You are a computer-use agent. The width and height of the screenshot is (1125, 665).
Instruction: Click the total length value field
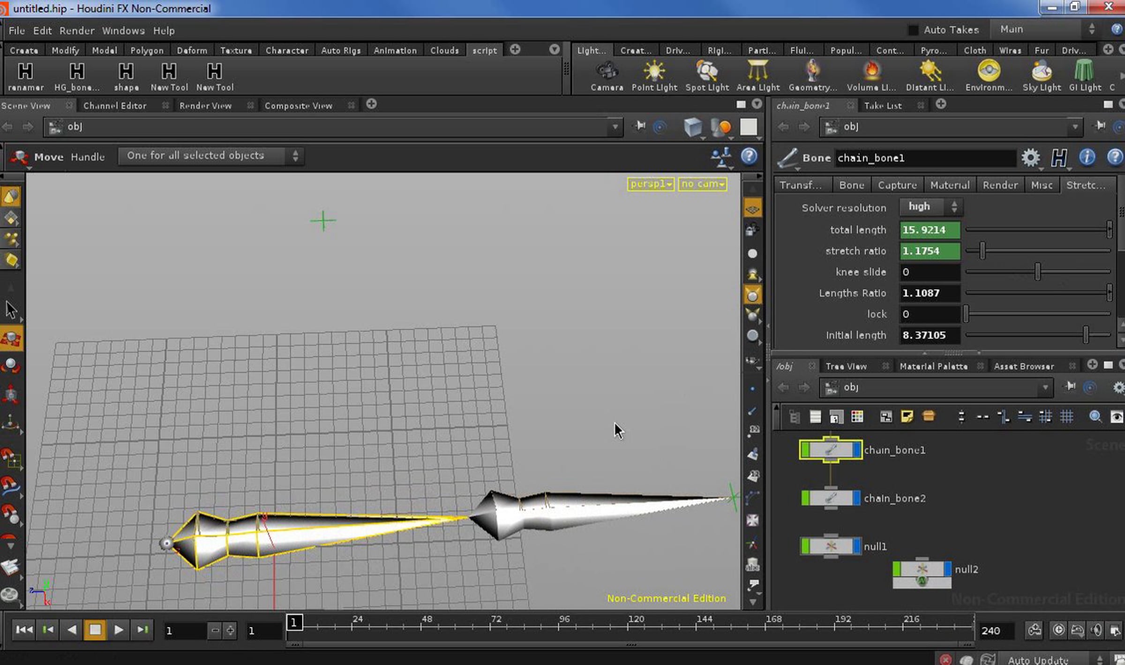point(930,230)
